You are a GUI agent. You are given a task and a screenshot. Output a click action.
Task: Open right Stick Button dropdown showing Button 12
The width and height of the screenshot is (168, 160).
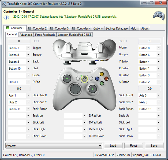150,109
